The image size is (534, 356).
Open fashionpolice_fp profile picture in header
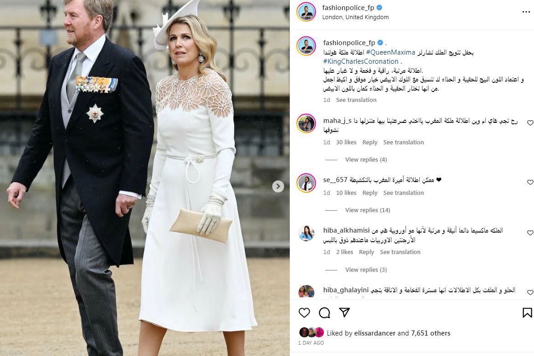(x=306, y=11)
